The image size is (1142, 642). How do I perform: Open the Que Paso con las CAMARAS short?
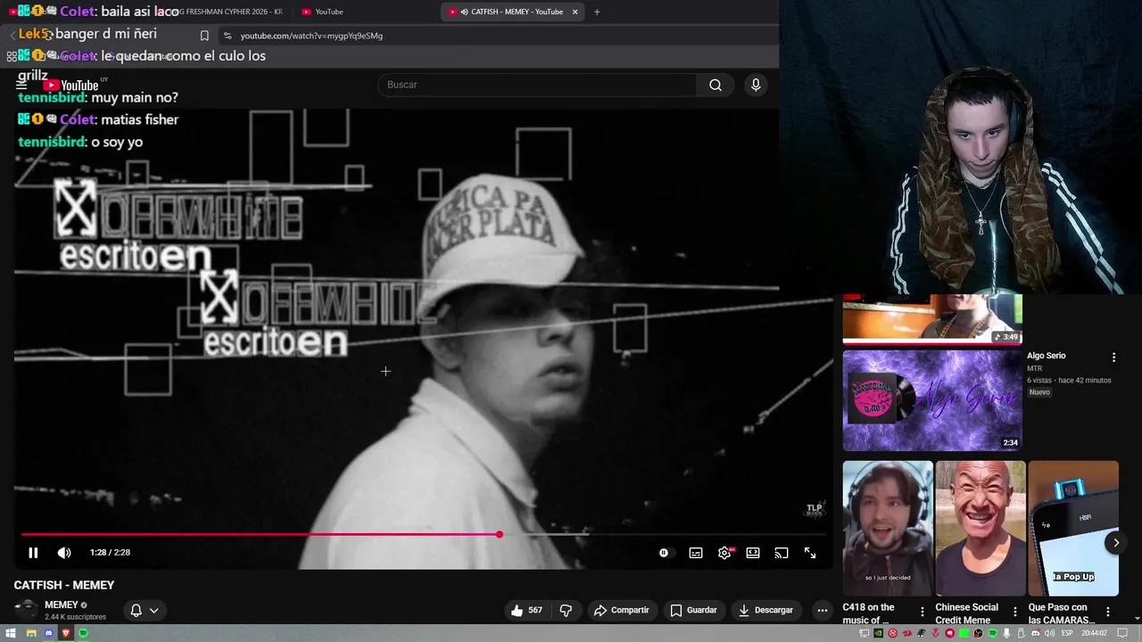[x=1073, y=528]
